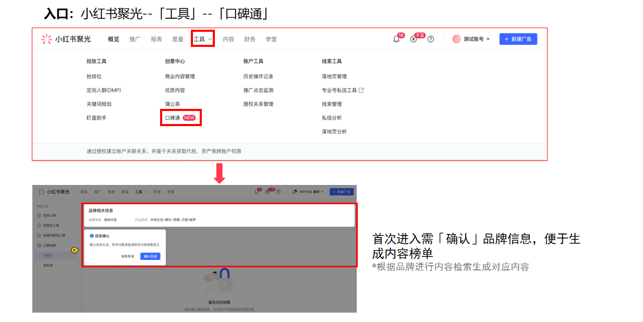Expand 工具 menu in lower screenshot

point(141,192)
